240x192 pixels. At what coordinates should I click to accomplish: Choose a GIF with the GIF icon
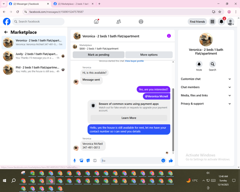point(95,160)
